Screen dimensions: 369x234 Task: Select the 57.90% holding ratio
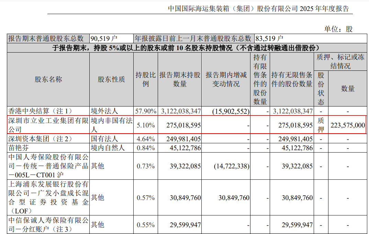(x=146, y=111)
